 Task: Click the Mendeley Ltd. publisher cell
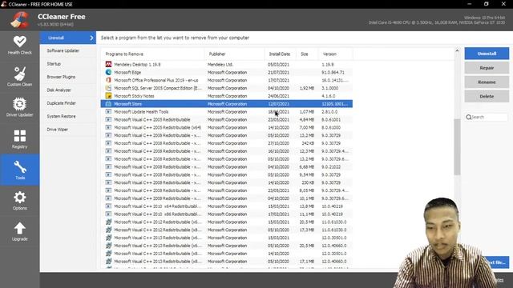click(x=220, y=64)
